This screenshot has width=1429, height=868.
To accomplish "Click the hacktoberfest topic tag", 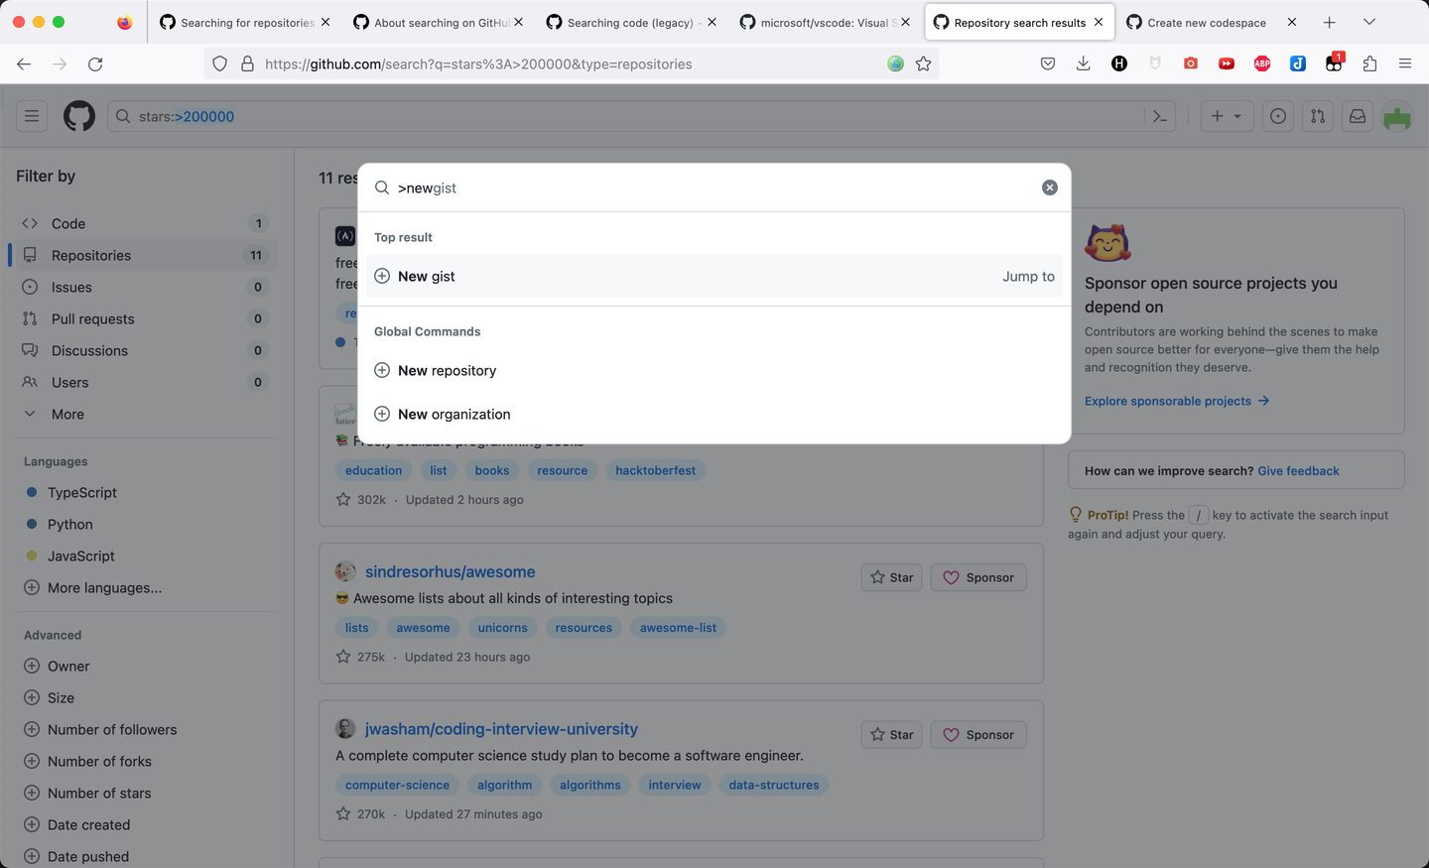I will point(655,470).
